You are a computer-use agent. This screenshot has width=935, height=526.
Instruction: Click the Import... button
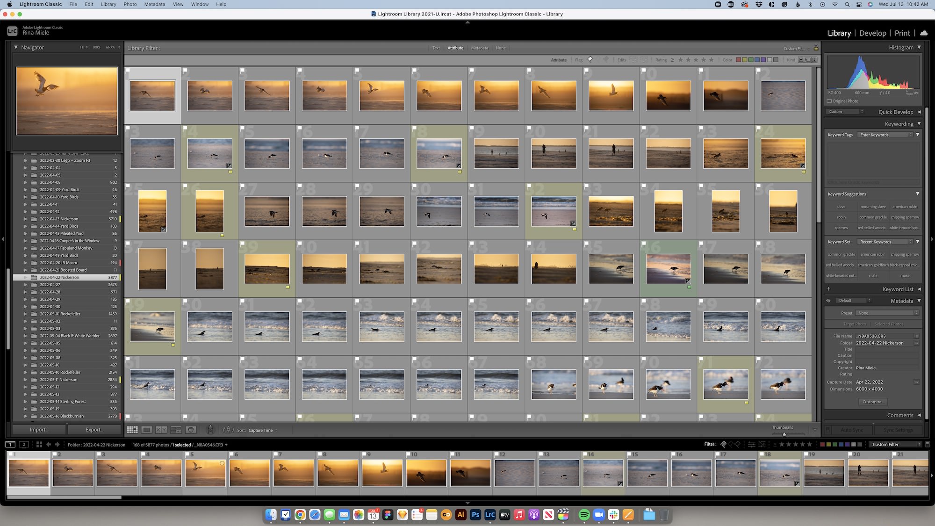[x=39, y=430]
